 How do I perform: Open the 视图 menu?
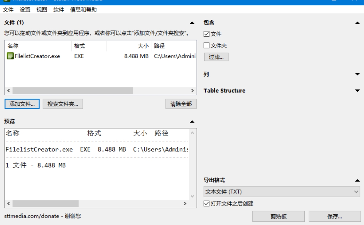point(42,10)
